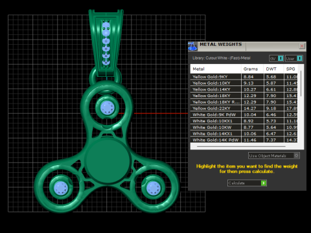Image resolution: width=311 pixels, height=233 pixels.
Task: Select the gem in the top spinner ring
Action: (108, 107)
